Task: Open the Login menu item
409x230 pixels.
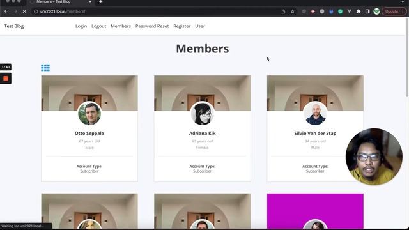Action: [81, 26]
